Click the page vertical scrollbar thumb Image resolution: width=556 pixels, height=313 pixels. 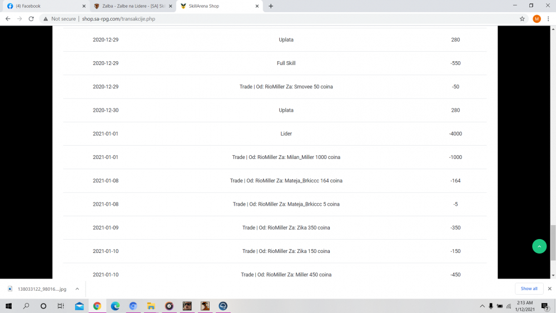tap(553, 242)
